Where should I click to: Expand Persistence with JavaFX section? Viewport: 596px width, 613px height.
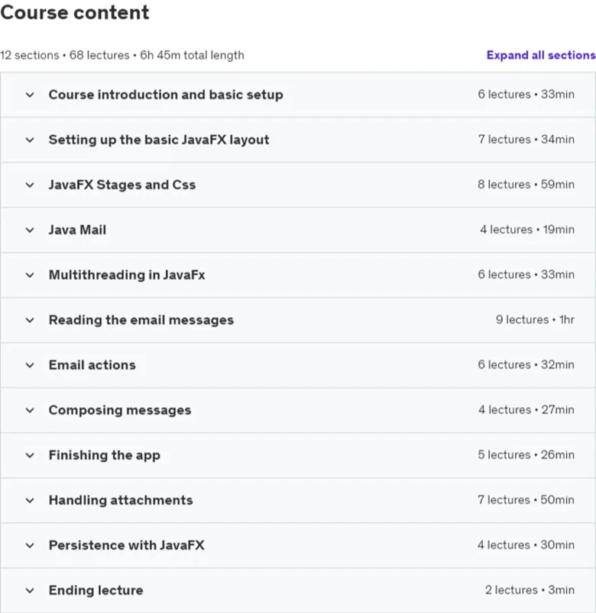pyautogui.click(x=298, y=545)
